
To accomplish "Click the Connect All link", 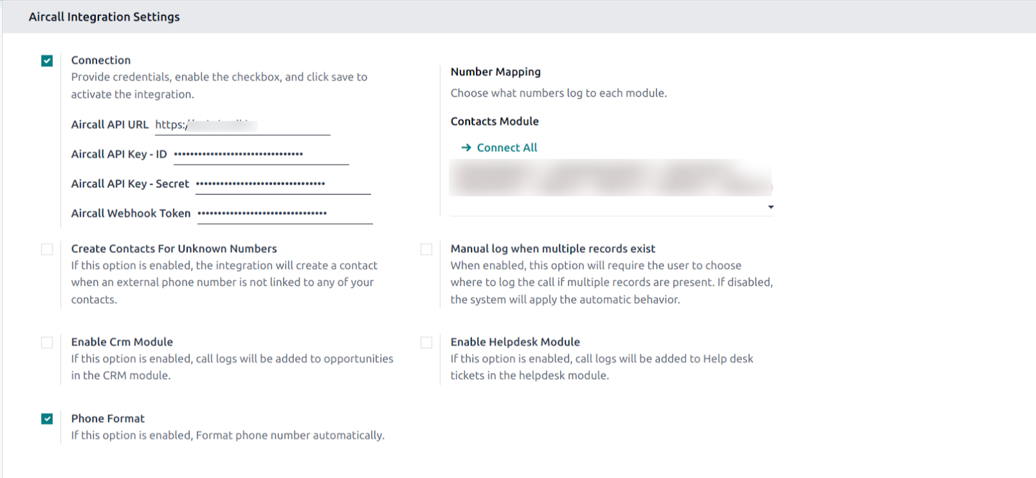I will tap(507, 148).
